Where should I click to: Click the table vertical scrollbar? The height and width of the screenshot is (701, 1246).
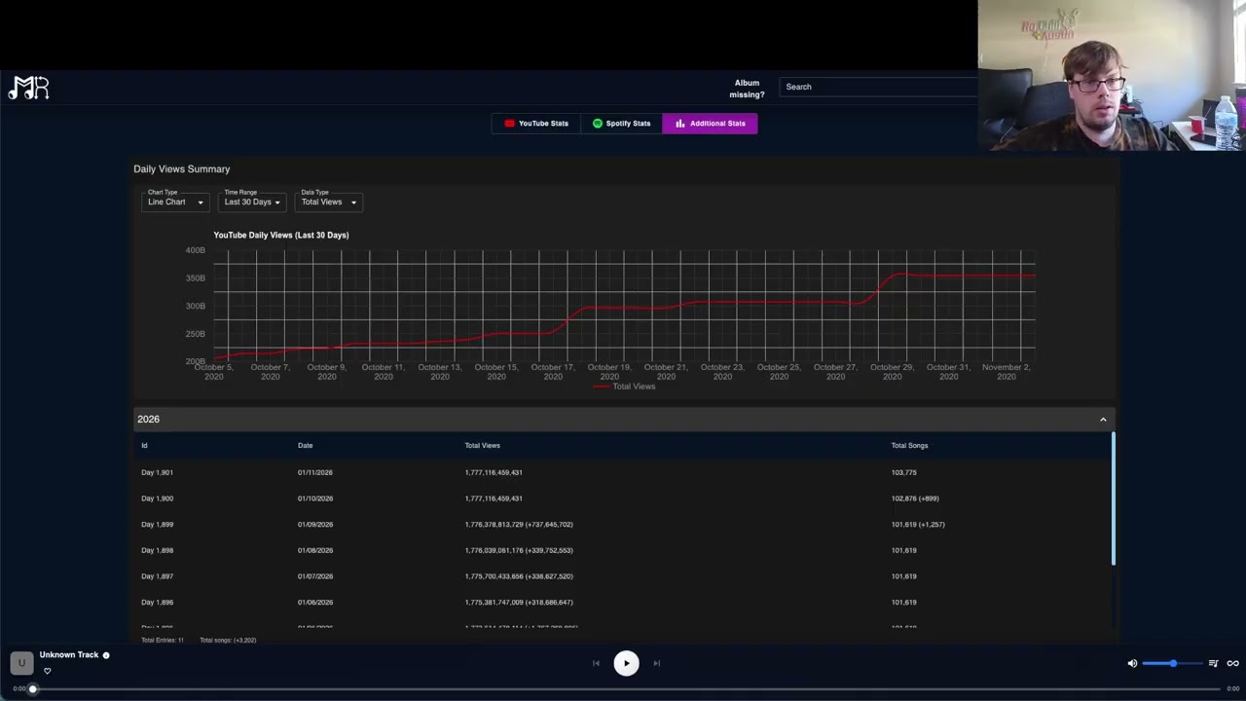(1113, 498)
